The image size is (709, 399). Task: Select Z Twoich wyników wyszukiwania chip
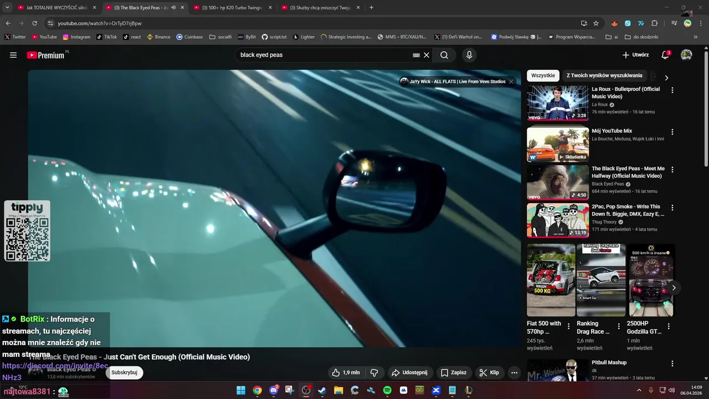pos(604,75)
